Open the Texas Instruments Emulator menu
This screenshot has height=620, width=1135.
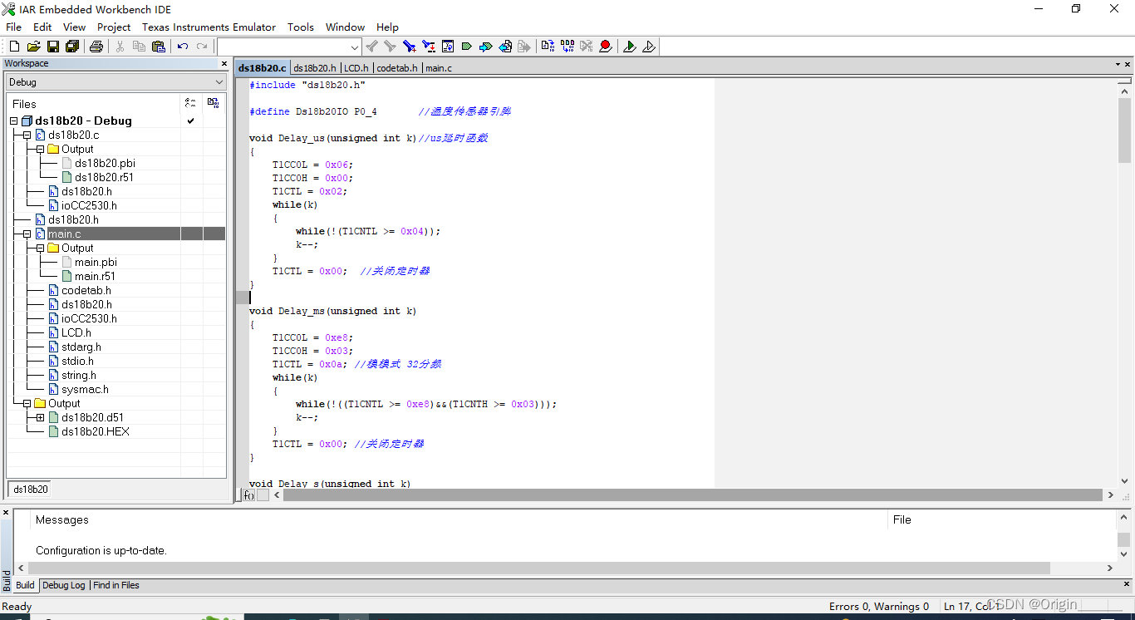click(209, 27)
